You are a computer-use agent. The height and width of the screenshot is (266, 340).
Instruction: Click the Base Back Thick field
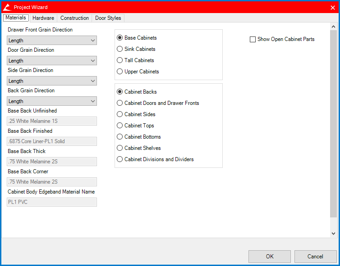point(52,162)
